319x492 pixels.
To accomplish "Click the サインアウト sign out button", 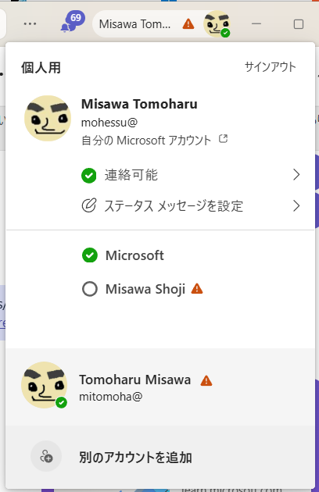I will tap(271, 67).
